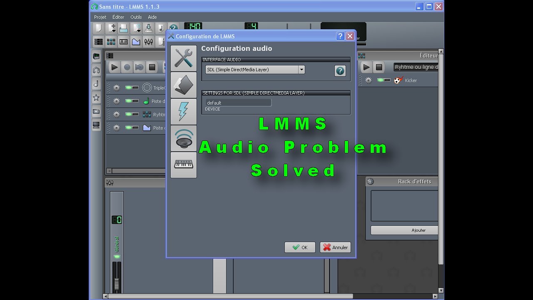Open performance settings lightning tab
This screenshot has height=300, width=533.
(x=184, y=111)
